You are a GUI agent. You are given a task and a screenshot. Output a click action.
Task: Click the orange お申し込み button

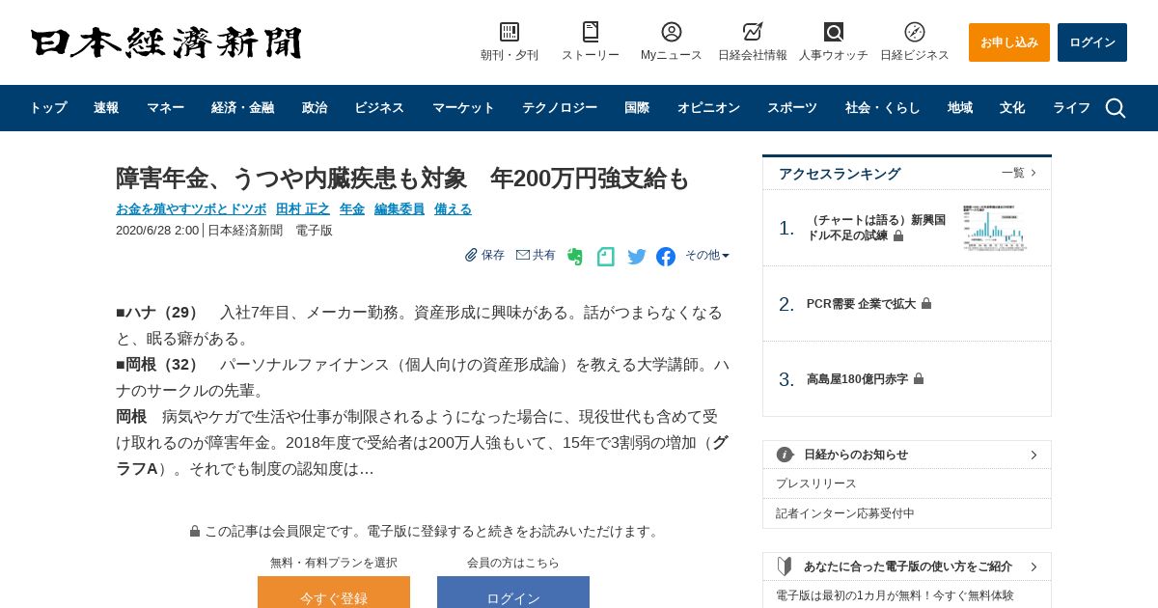pos(1009,42)
